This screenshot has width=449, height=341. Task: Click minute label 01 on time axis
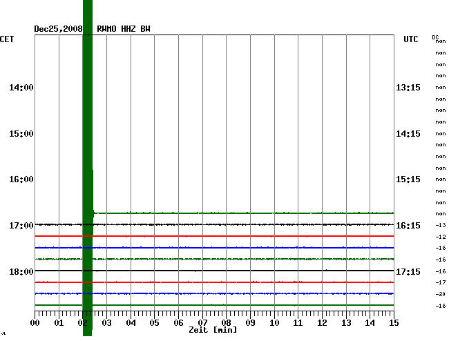[x=59, y=323]
